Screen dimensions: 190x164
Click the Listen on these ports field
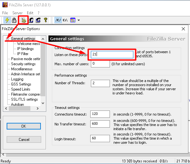[x=112, y=54]
